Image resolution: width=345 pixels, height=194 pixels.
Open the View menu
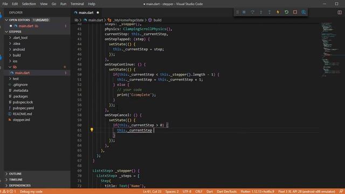(x=44, y=4)
